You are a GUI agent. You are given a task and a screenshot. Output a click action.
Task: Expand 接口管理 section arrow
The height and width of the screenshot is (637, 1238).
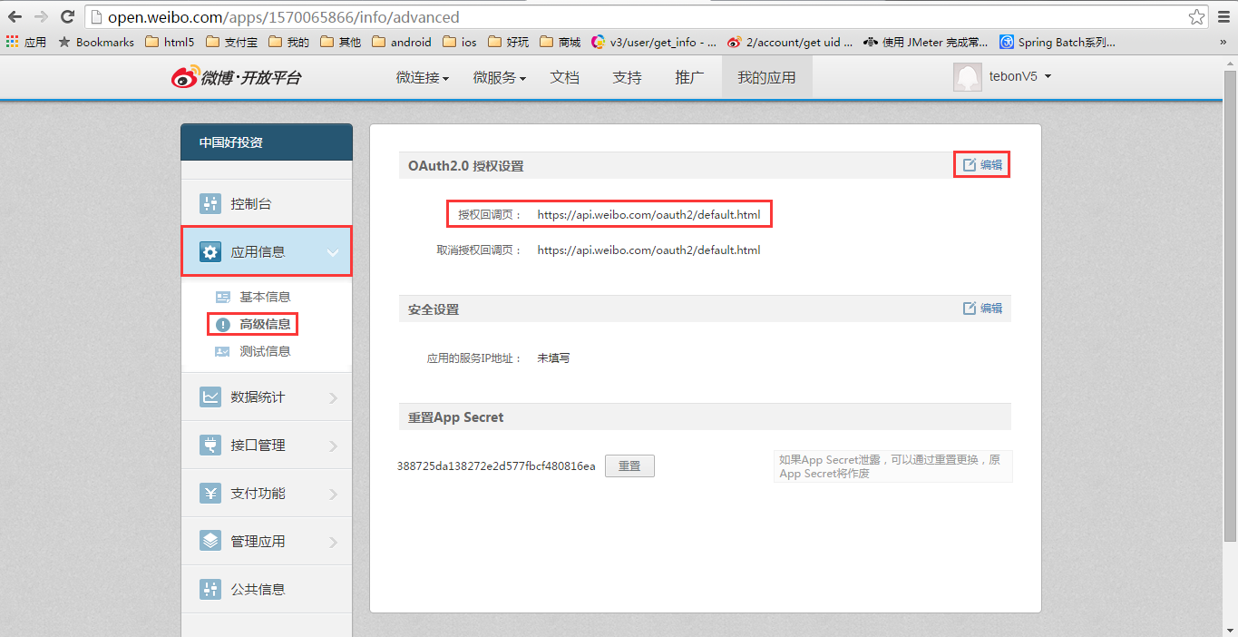pyautogui.click(x=333, y=446)
